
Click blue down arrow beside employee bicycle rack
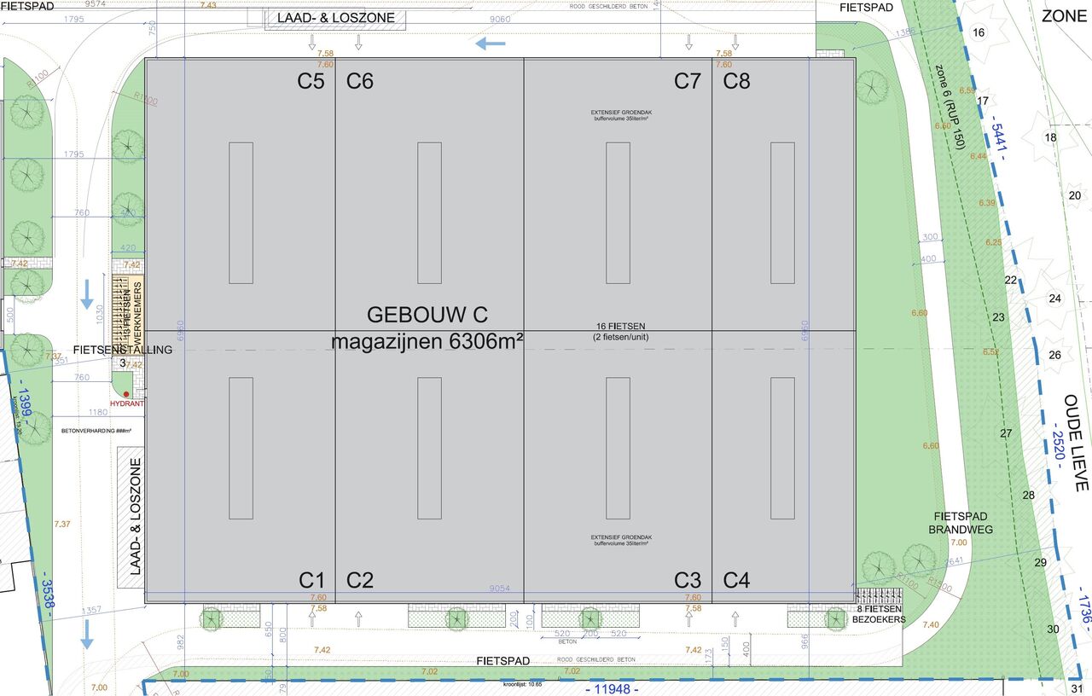click(x=86, y=293)
